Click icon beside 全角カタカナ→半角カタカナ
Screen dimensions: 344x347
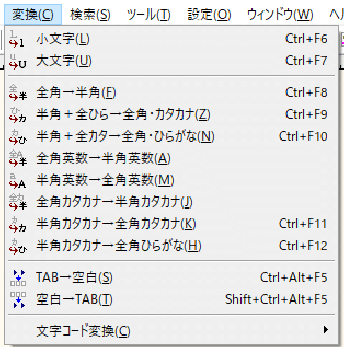18,203
